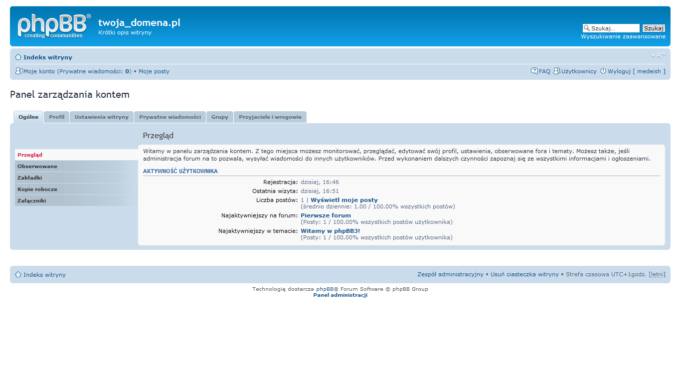The width and height of the screenshot is (681, 383).
Task: Click the home icon beside Indeks witryny
Action: tap(18, 57)
